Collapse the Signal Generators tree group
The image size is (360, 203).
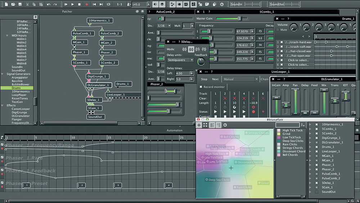(x=2, y=74)
